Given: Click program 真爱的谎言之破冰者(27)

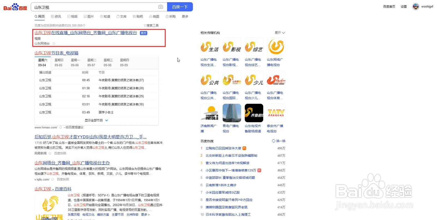Looking at the screenshot, I should tap(121, 80).
